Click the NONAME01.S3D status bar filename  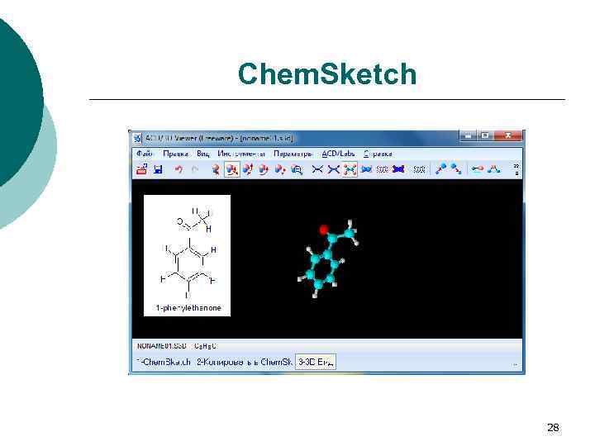click(x=162, y=346)
